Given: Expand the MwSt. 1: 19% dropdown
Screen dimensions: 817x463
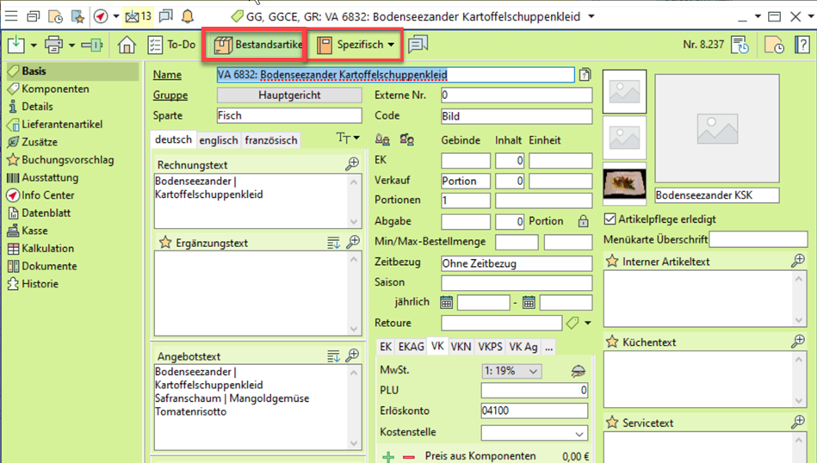Looking at the screenshot, I should pos(511,371).
